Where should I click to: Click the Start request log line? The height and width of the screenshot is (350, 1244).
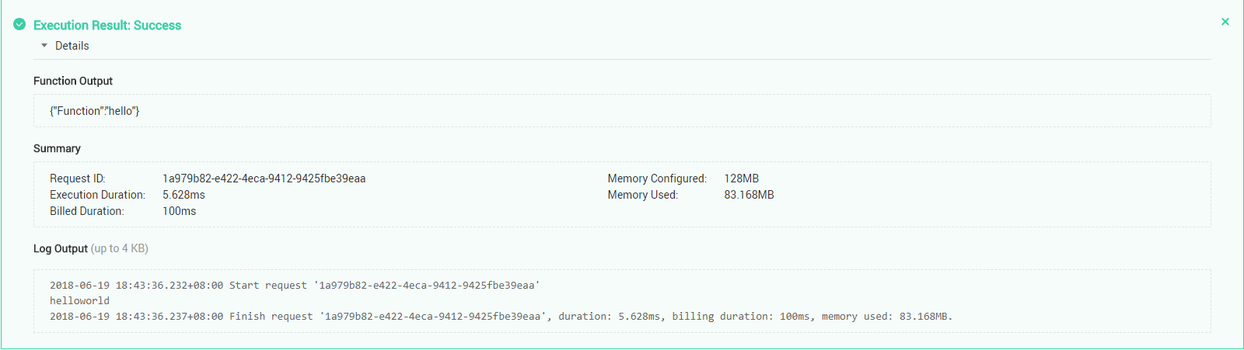pos(295,286)
